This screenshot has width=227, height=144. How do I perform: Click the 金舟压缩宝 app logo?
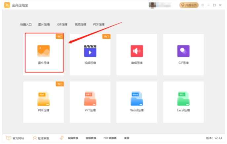pos(7,5)
